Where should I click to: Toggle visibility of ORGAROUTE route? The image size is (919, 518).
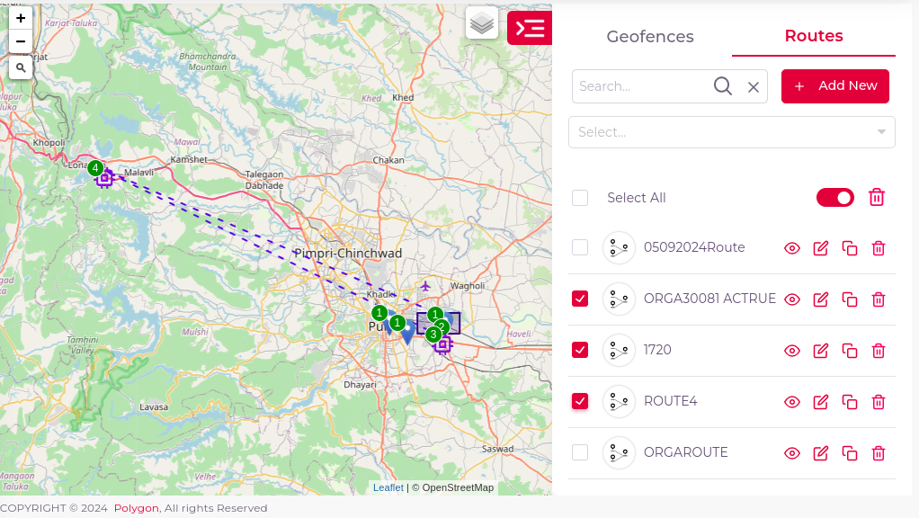point(792,453)
